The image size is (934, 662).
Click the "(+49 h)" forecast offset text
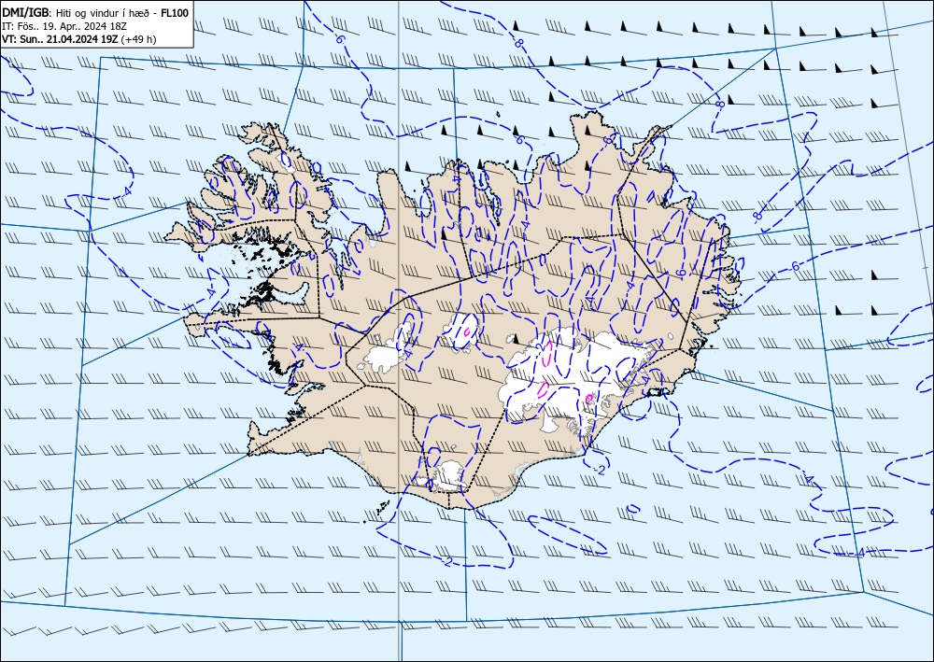coord(139,39)
